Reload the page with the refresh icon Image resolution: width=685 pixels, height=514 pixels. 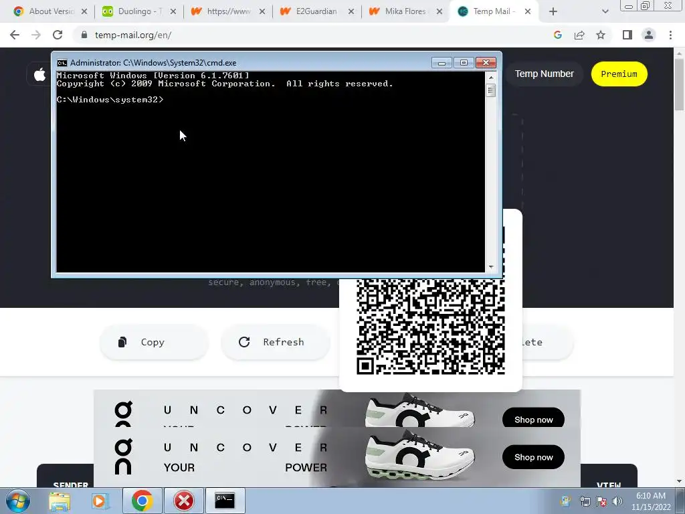pos(58,35)
